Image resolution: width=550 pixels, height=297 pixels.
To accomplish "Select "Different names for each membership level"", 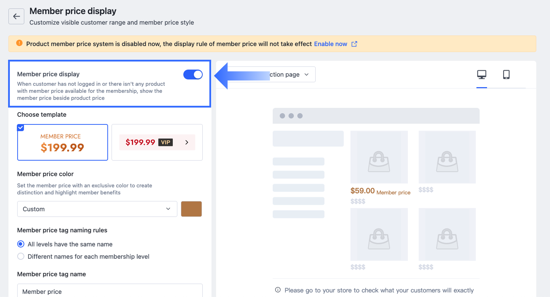I will coord(21,256).
